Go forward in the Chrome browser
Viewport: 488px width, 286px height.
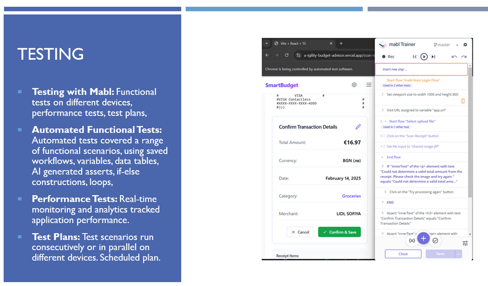point(277,55)
